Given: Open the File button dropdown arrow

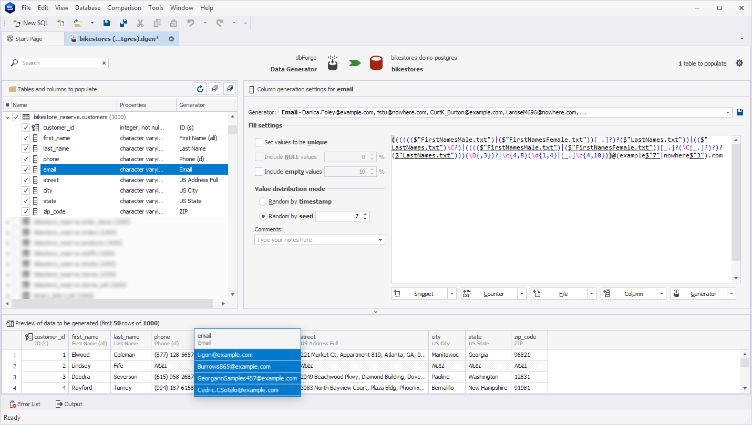Looking at the screenshot, I should point(592,294).
